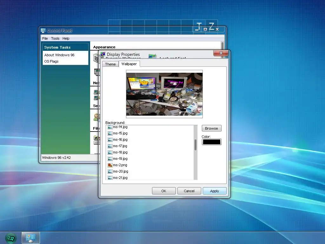
Task: Switch to the Theme tab
Action: click(110, 64)
